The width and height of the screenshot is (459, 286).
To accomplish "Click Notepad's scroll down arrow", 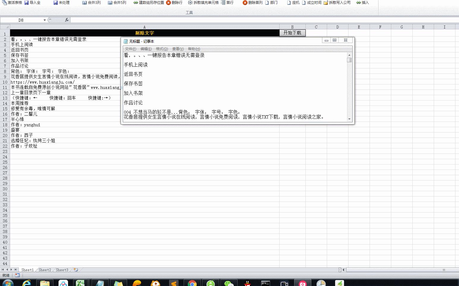I will (349, 119).
